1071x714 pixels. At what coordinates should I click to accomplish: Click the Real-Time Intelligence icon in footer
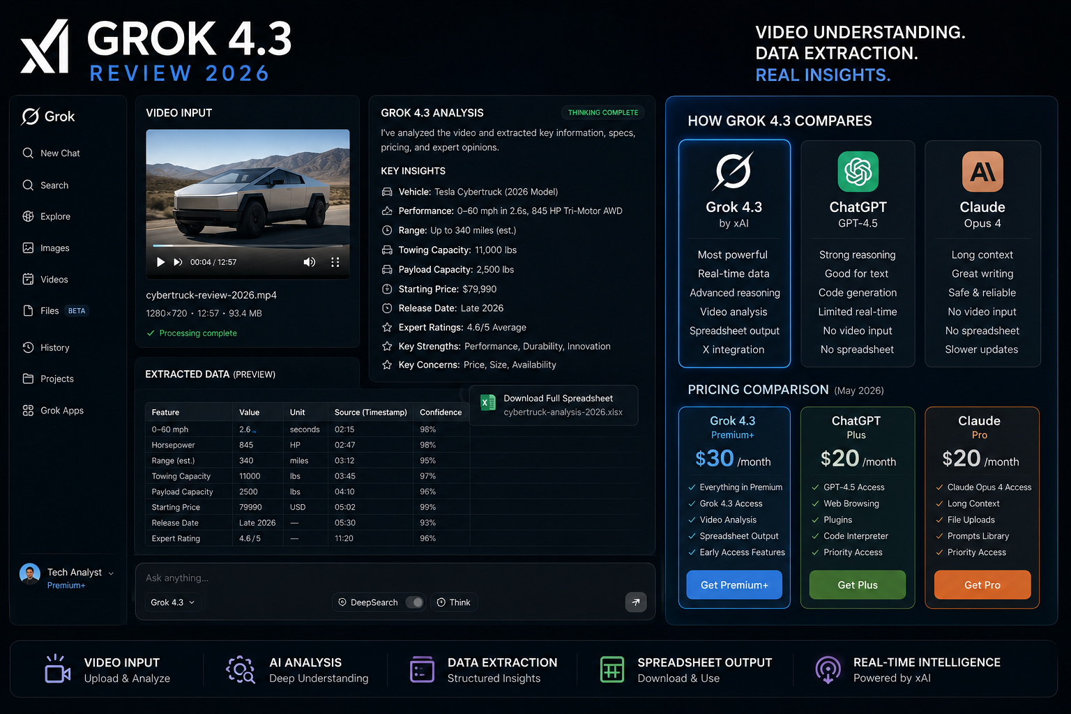[828, 669]
